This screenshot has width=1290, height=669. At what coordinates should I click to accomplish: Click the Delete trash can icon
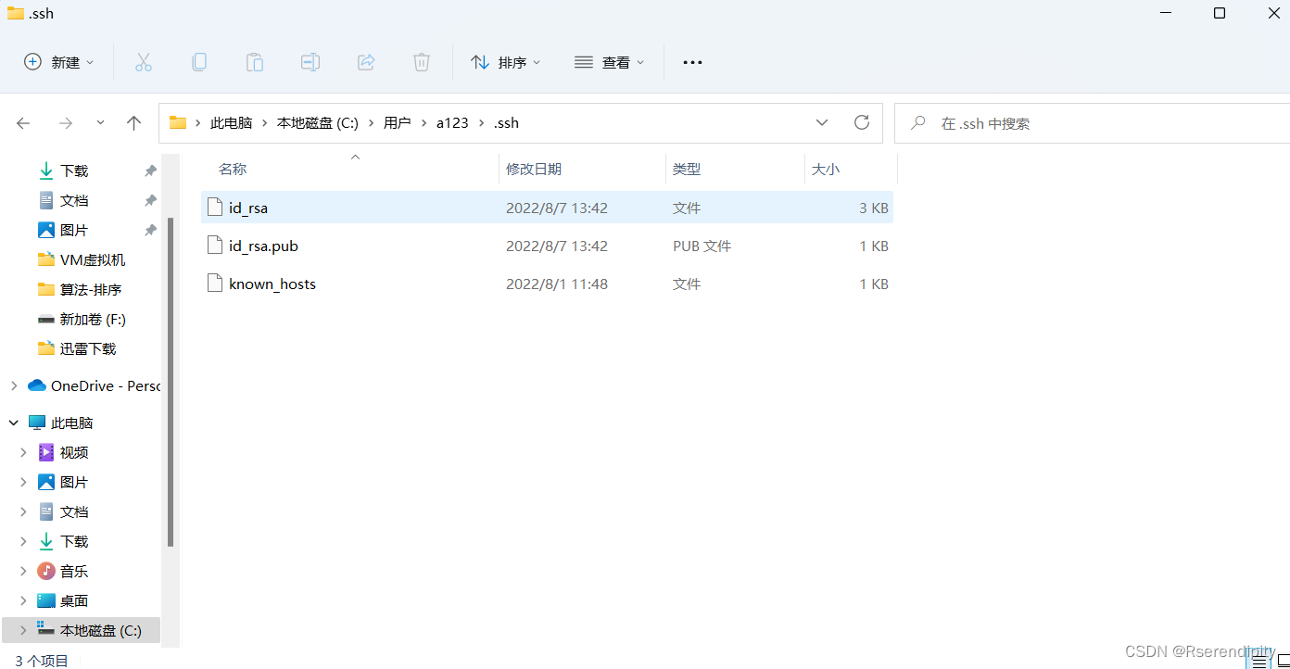tap(422, 62)
